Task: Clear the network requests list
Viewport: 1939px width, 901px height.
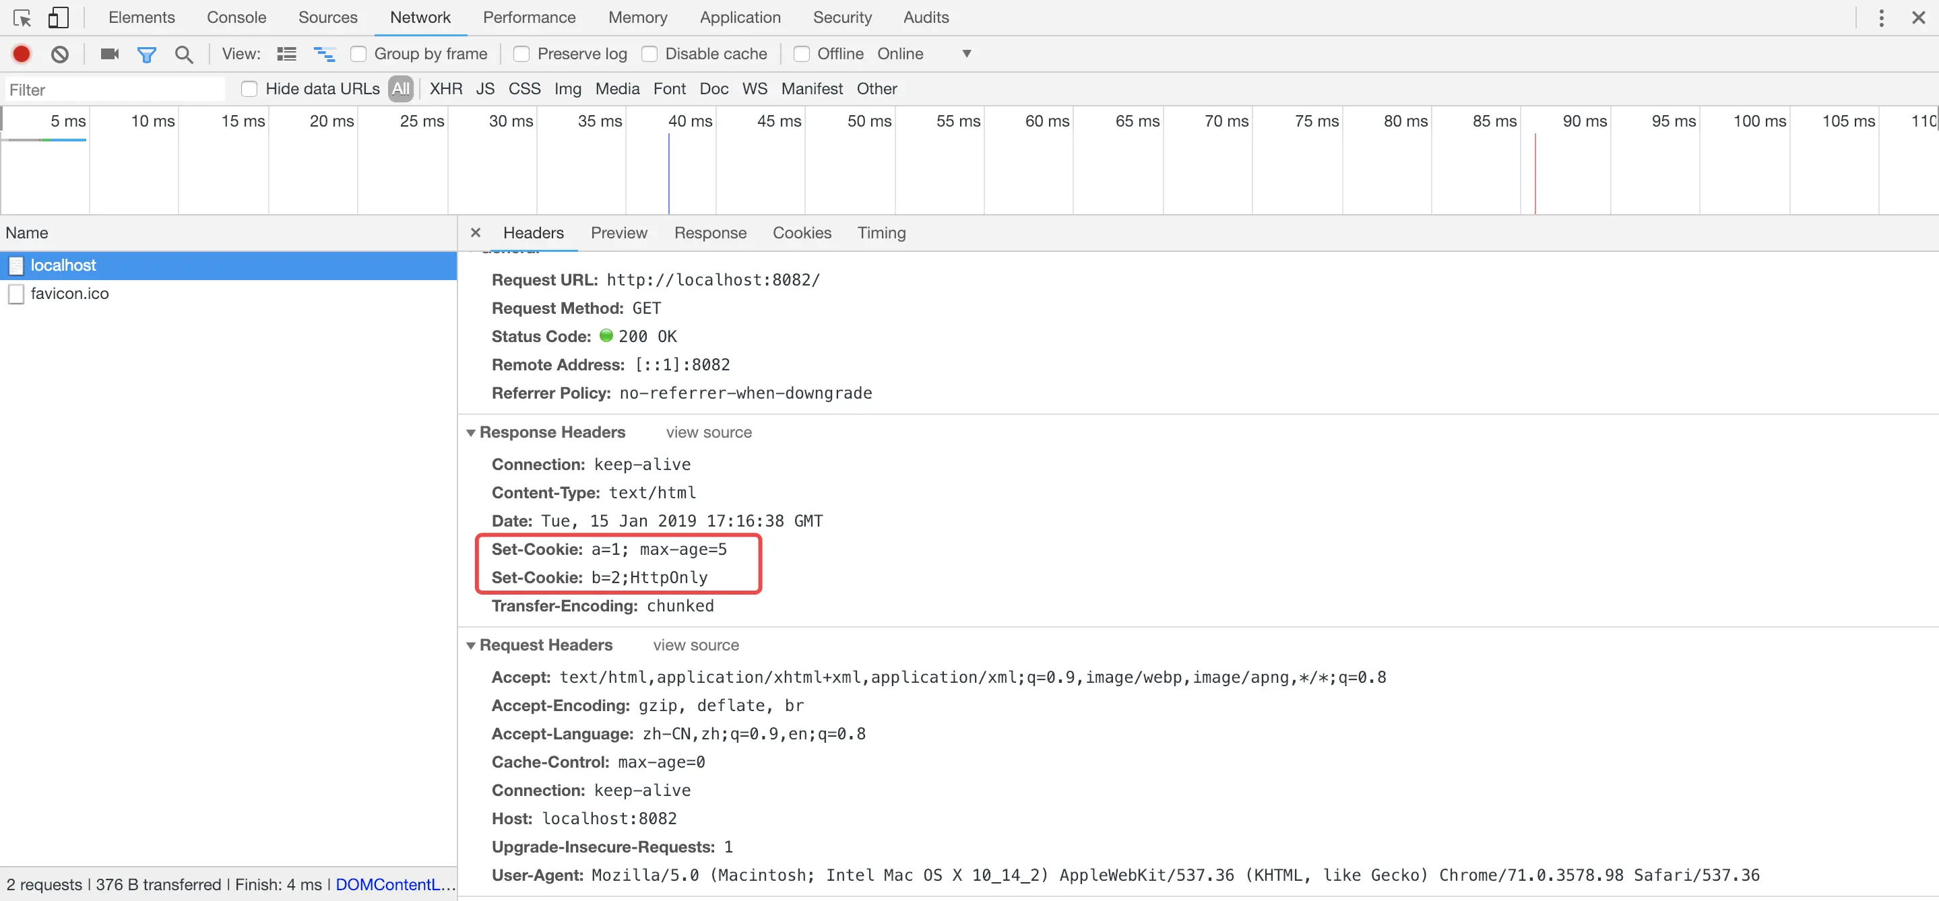Action: (x=59, y=53)
